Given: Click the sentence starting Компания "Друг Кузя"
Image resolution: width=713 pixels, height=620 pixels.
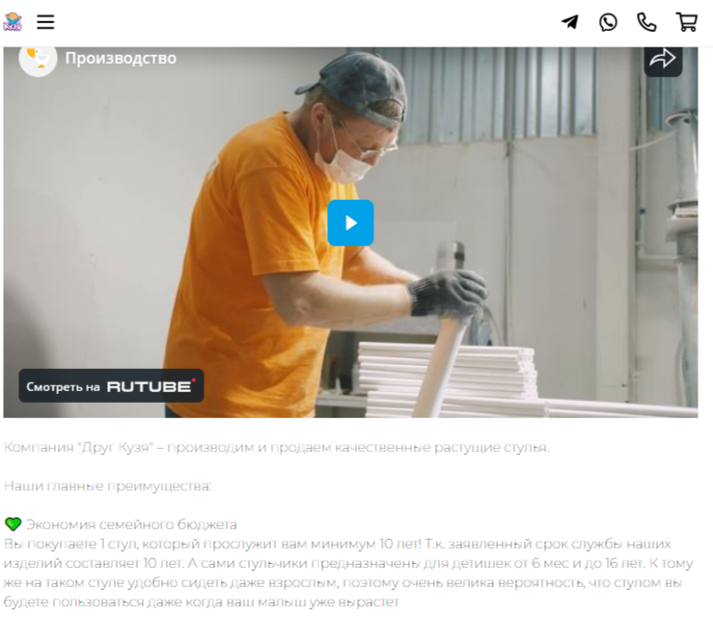Looking at the screenshot, I should click(277, 447).
